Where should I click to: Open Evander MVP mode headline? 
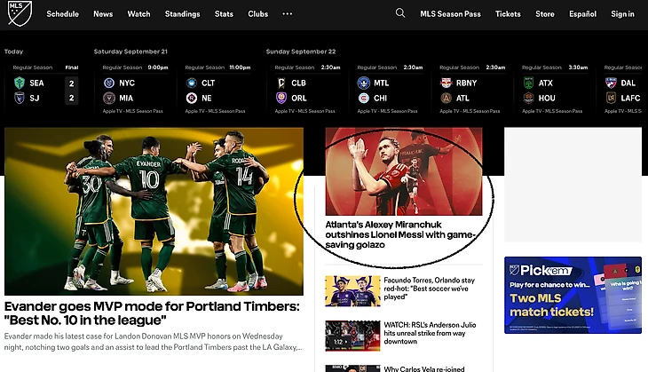pyautogui.click(x=152, y=313)
